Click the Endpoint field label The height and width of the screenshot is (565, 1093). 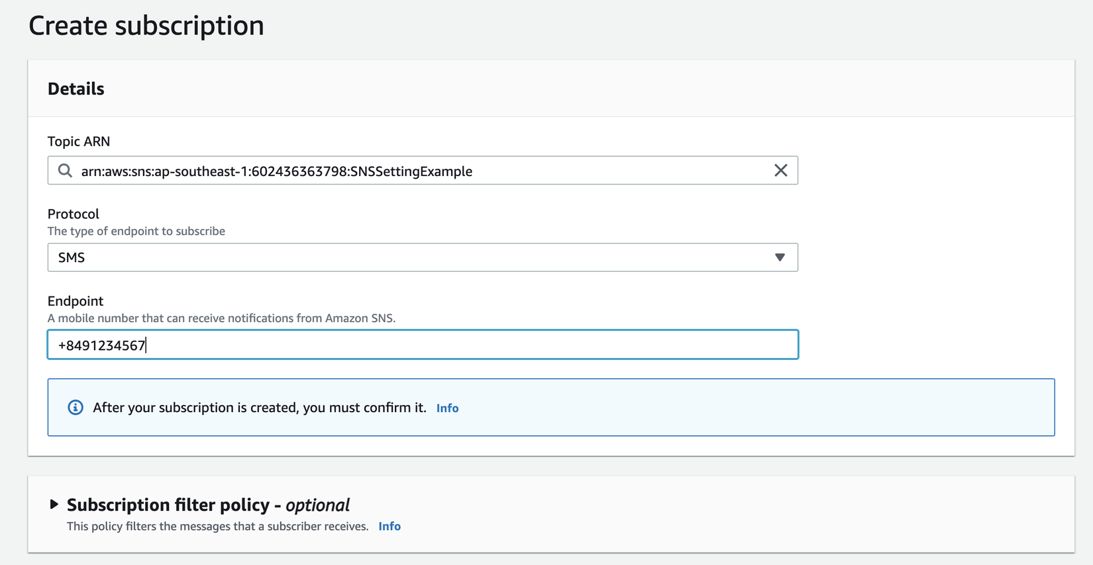tap(76, 301)
